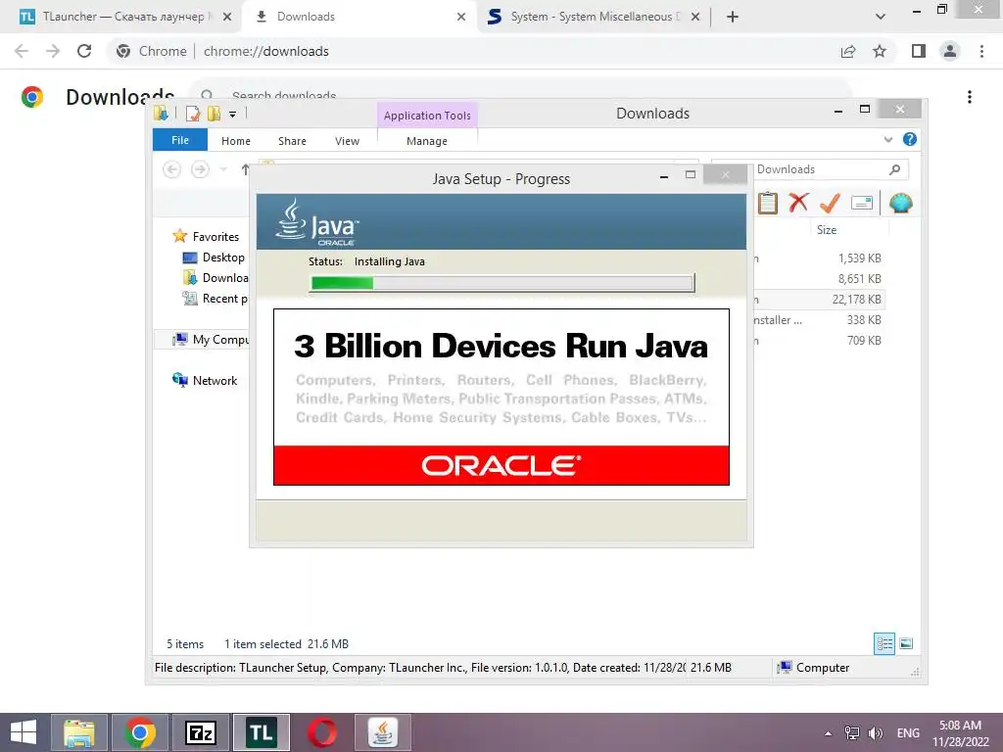
Task: Click Chrome back button
Action: [x=22, y=51]
